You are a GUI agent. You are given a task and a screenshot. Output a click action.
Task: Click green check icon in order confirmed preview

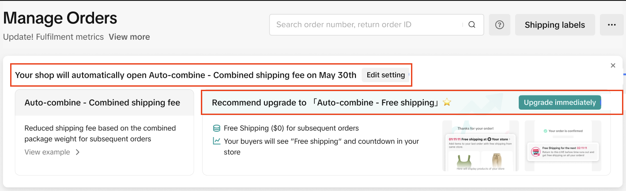tap(545, 131)
